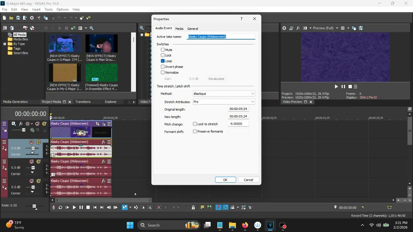413x232 pixels.
Task: Click Play in the timeline transport bar
Action: tap(74, 208)
